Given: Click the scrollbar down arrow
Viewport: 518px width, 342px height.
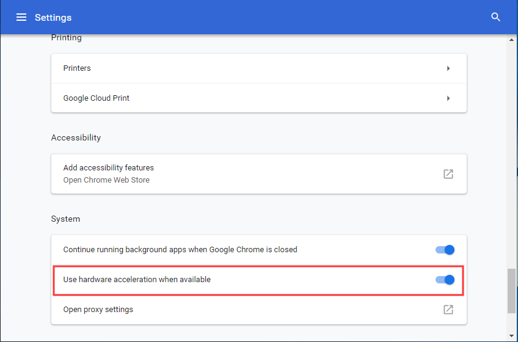Looking at the screenshot, I should pos(511,336).
